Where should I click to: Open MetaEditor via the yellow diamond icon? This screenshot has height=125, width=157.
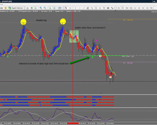click(6, 8)
